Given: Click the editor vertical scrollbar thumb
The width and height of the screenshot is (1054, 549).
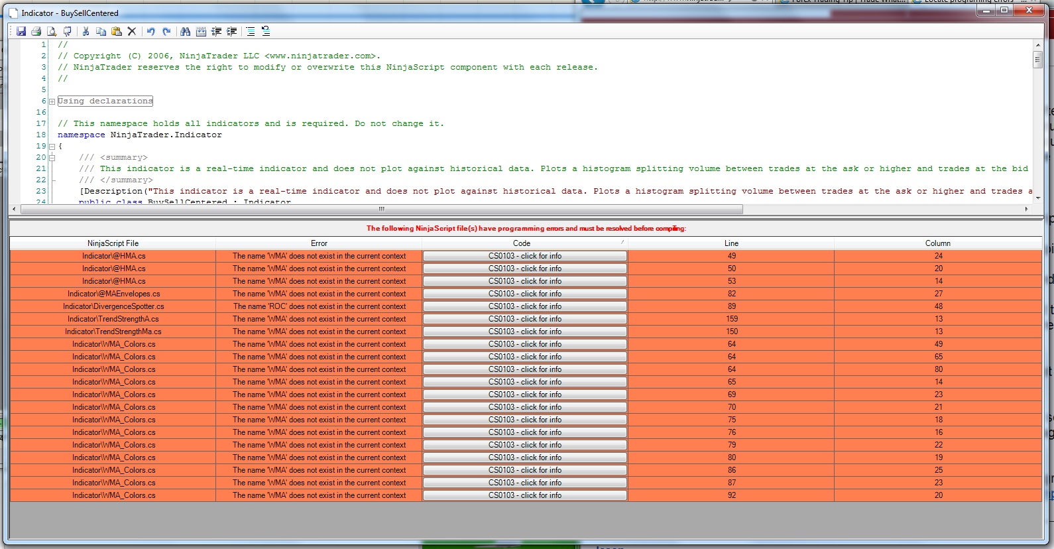Looking at the screenshot, I should coord(1037,60).
